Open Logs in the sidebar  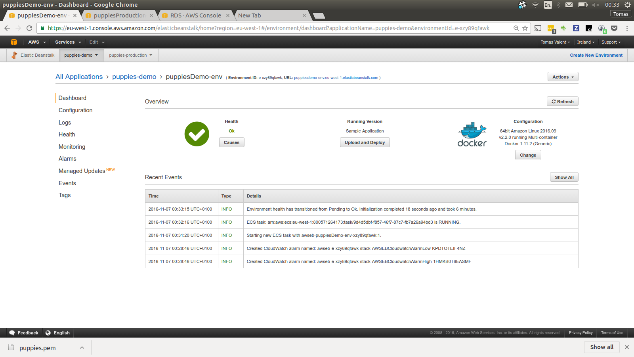coord(65,123)
